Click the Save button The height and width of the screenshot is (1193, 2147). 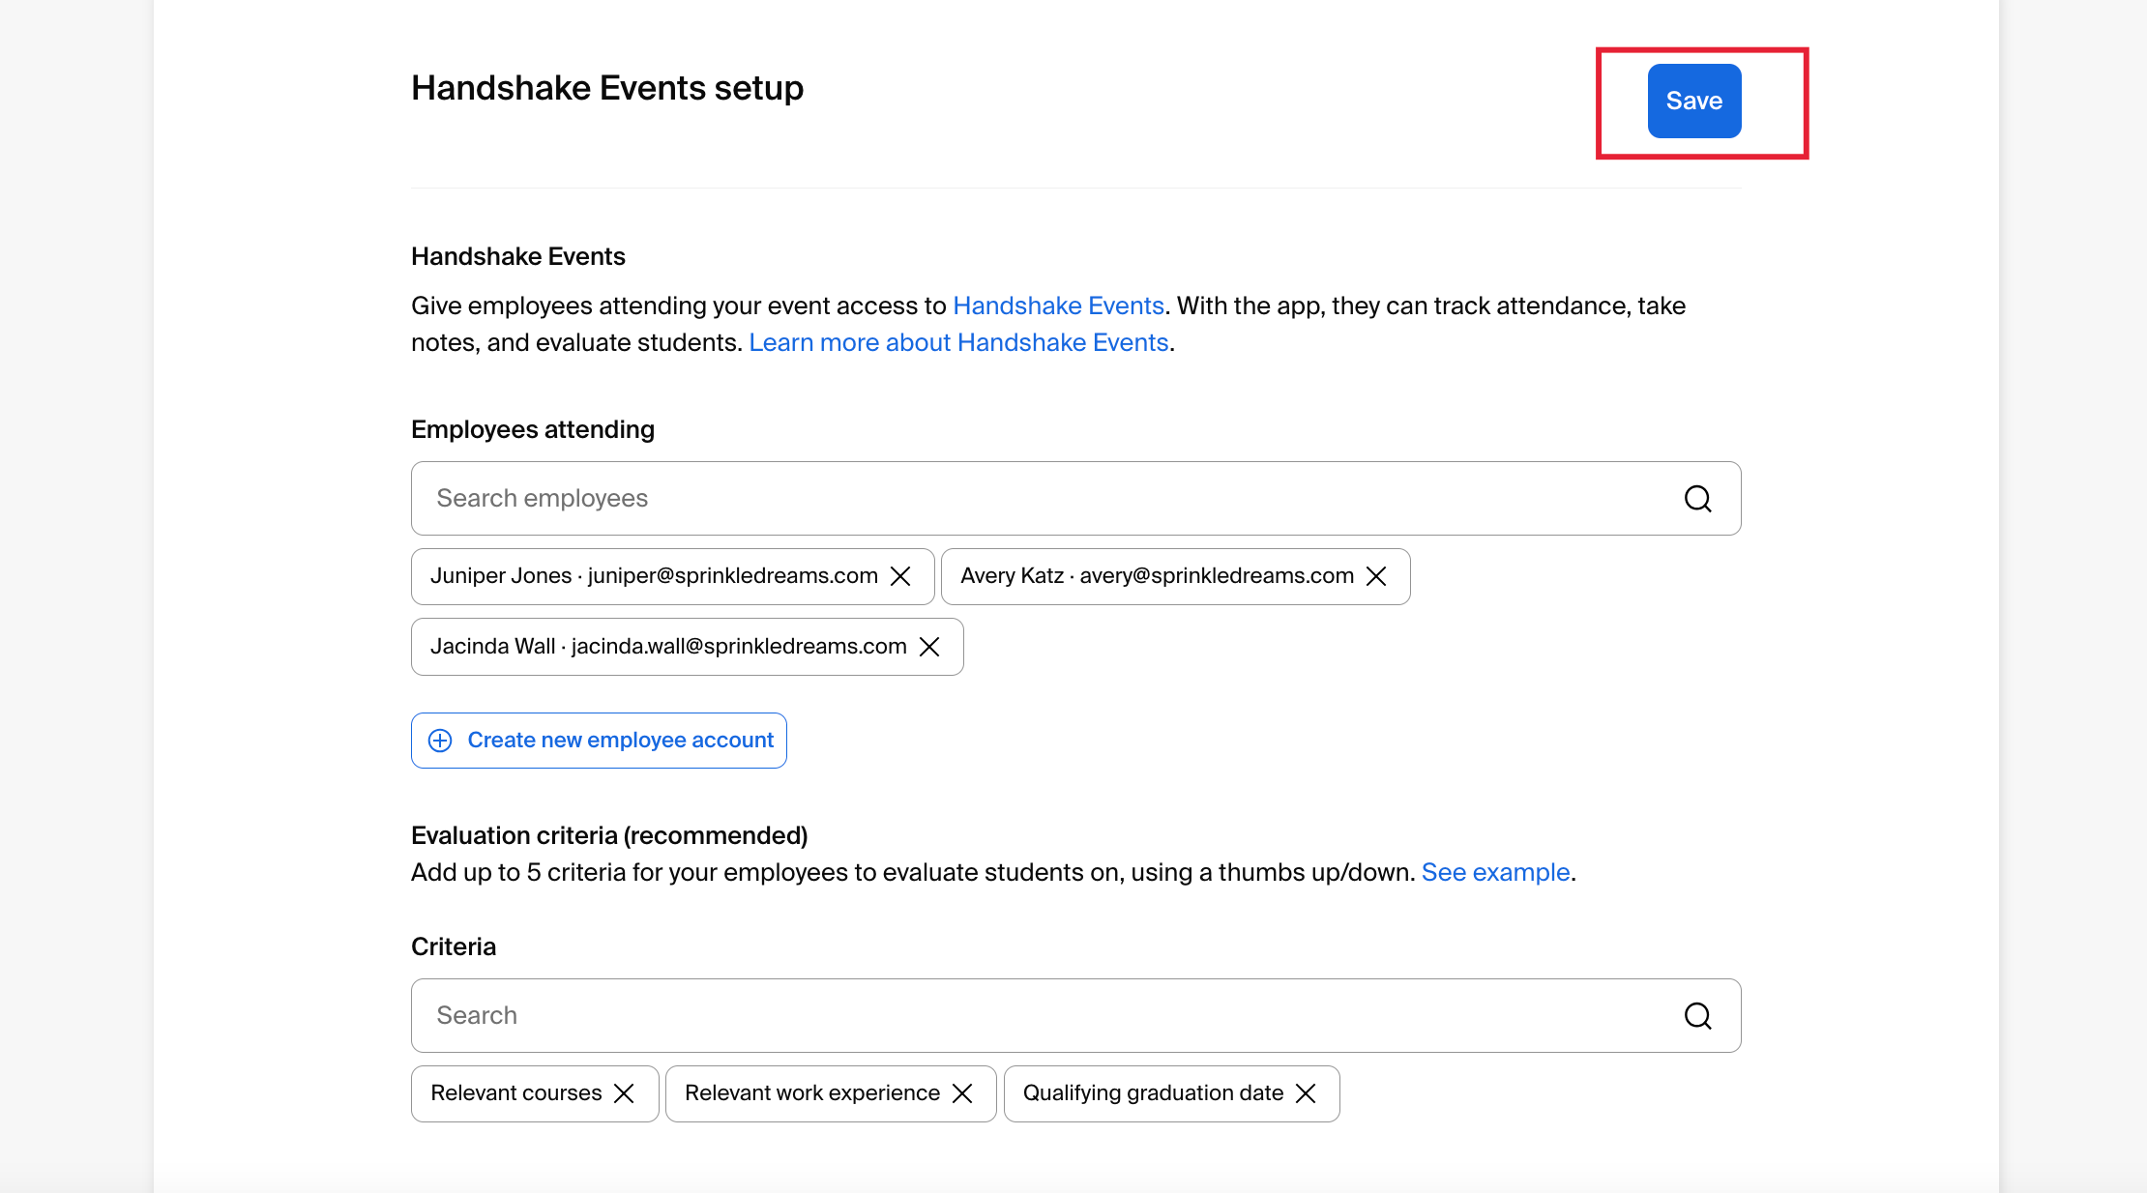click(x=1693, y=101)
